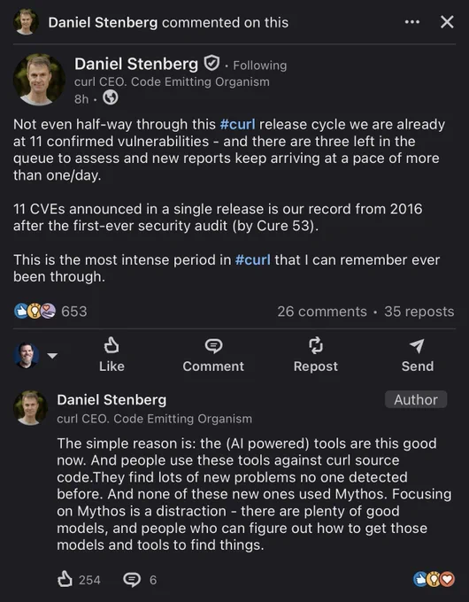This screenshot has width=469, height=602.
Task: Open Daniel Stenberg's large profile photo
Action: (x=39, y=80)
